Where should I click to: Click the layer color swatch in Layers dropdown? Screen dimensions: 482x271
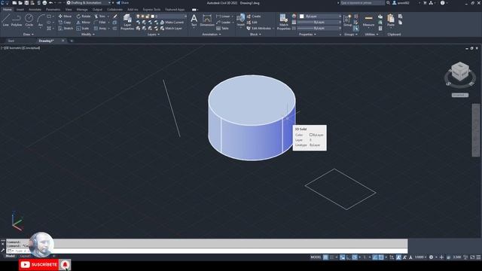pyautogui.click(x=153, y=17)
